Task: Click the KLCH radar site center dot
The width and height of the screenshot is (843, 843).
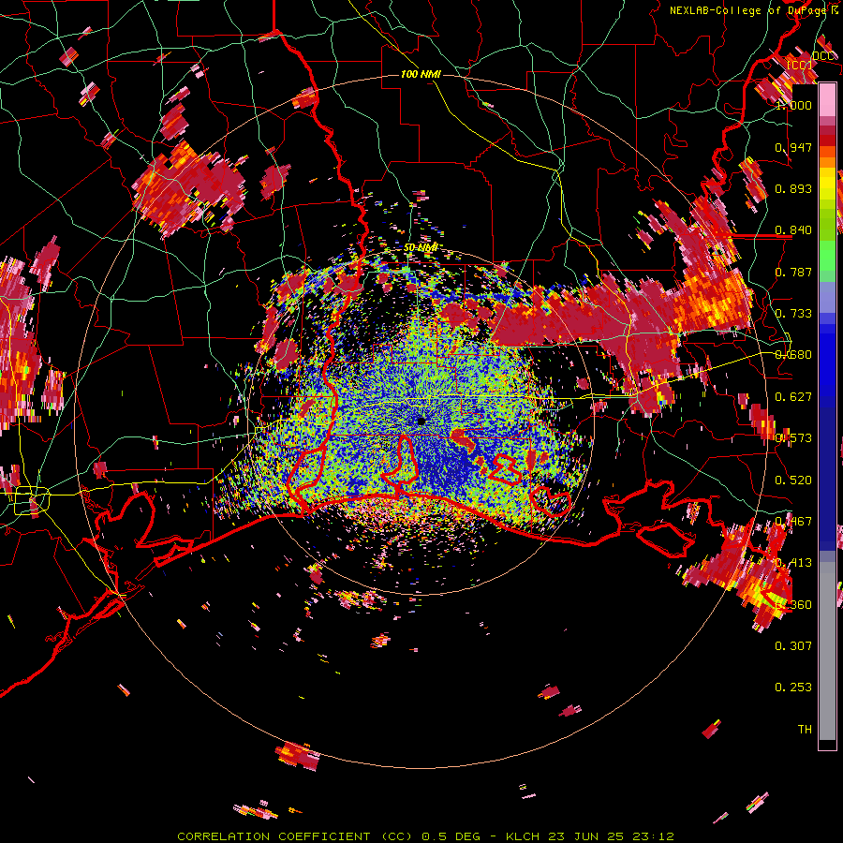Action: [421, 421]
